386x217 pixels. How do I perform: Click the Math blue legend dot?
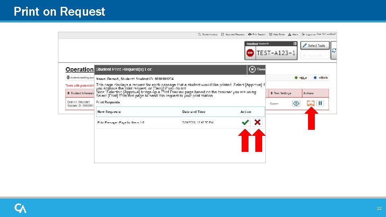pyautogui.click(x=315, y=78)
